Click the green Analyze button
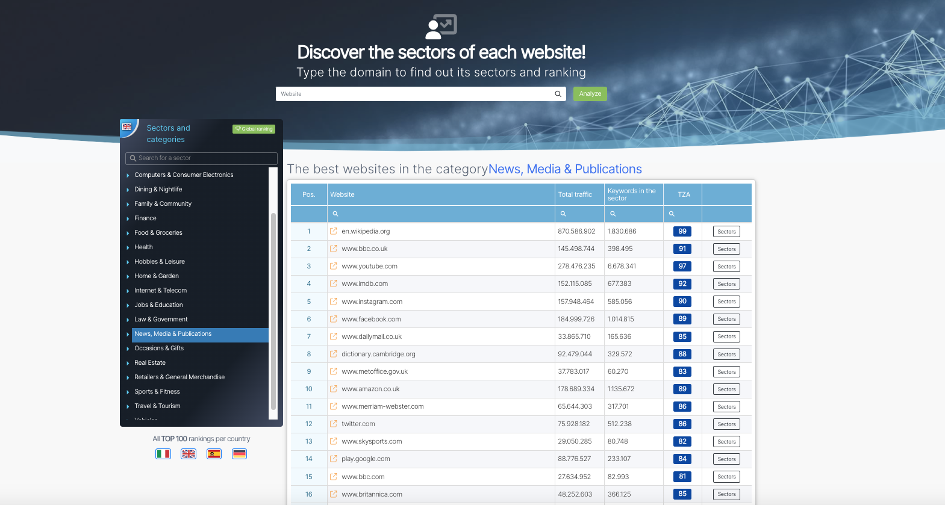This screenshot has width=945, height=505. [590, 94]
